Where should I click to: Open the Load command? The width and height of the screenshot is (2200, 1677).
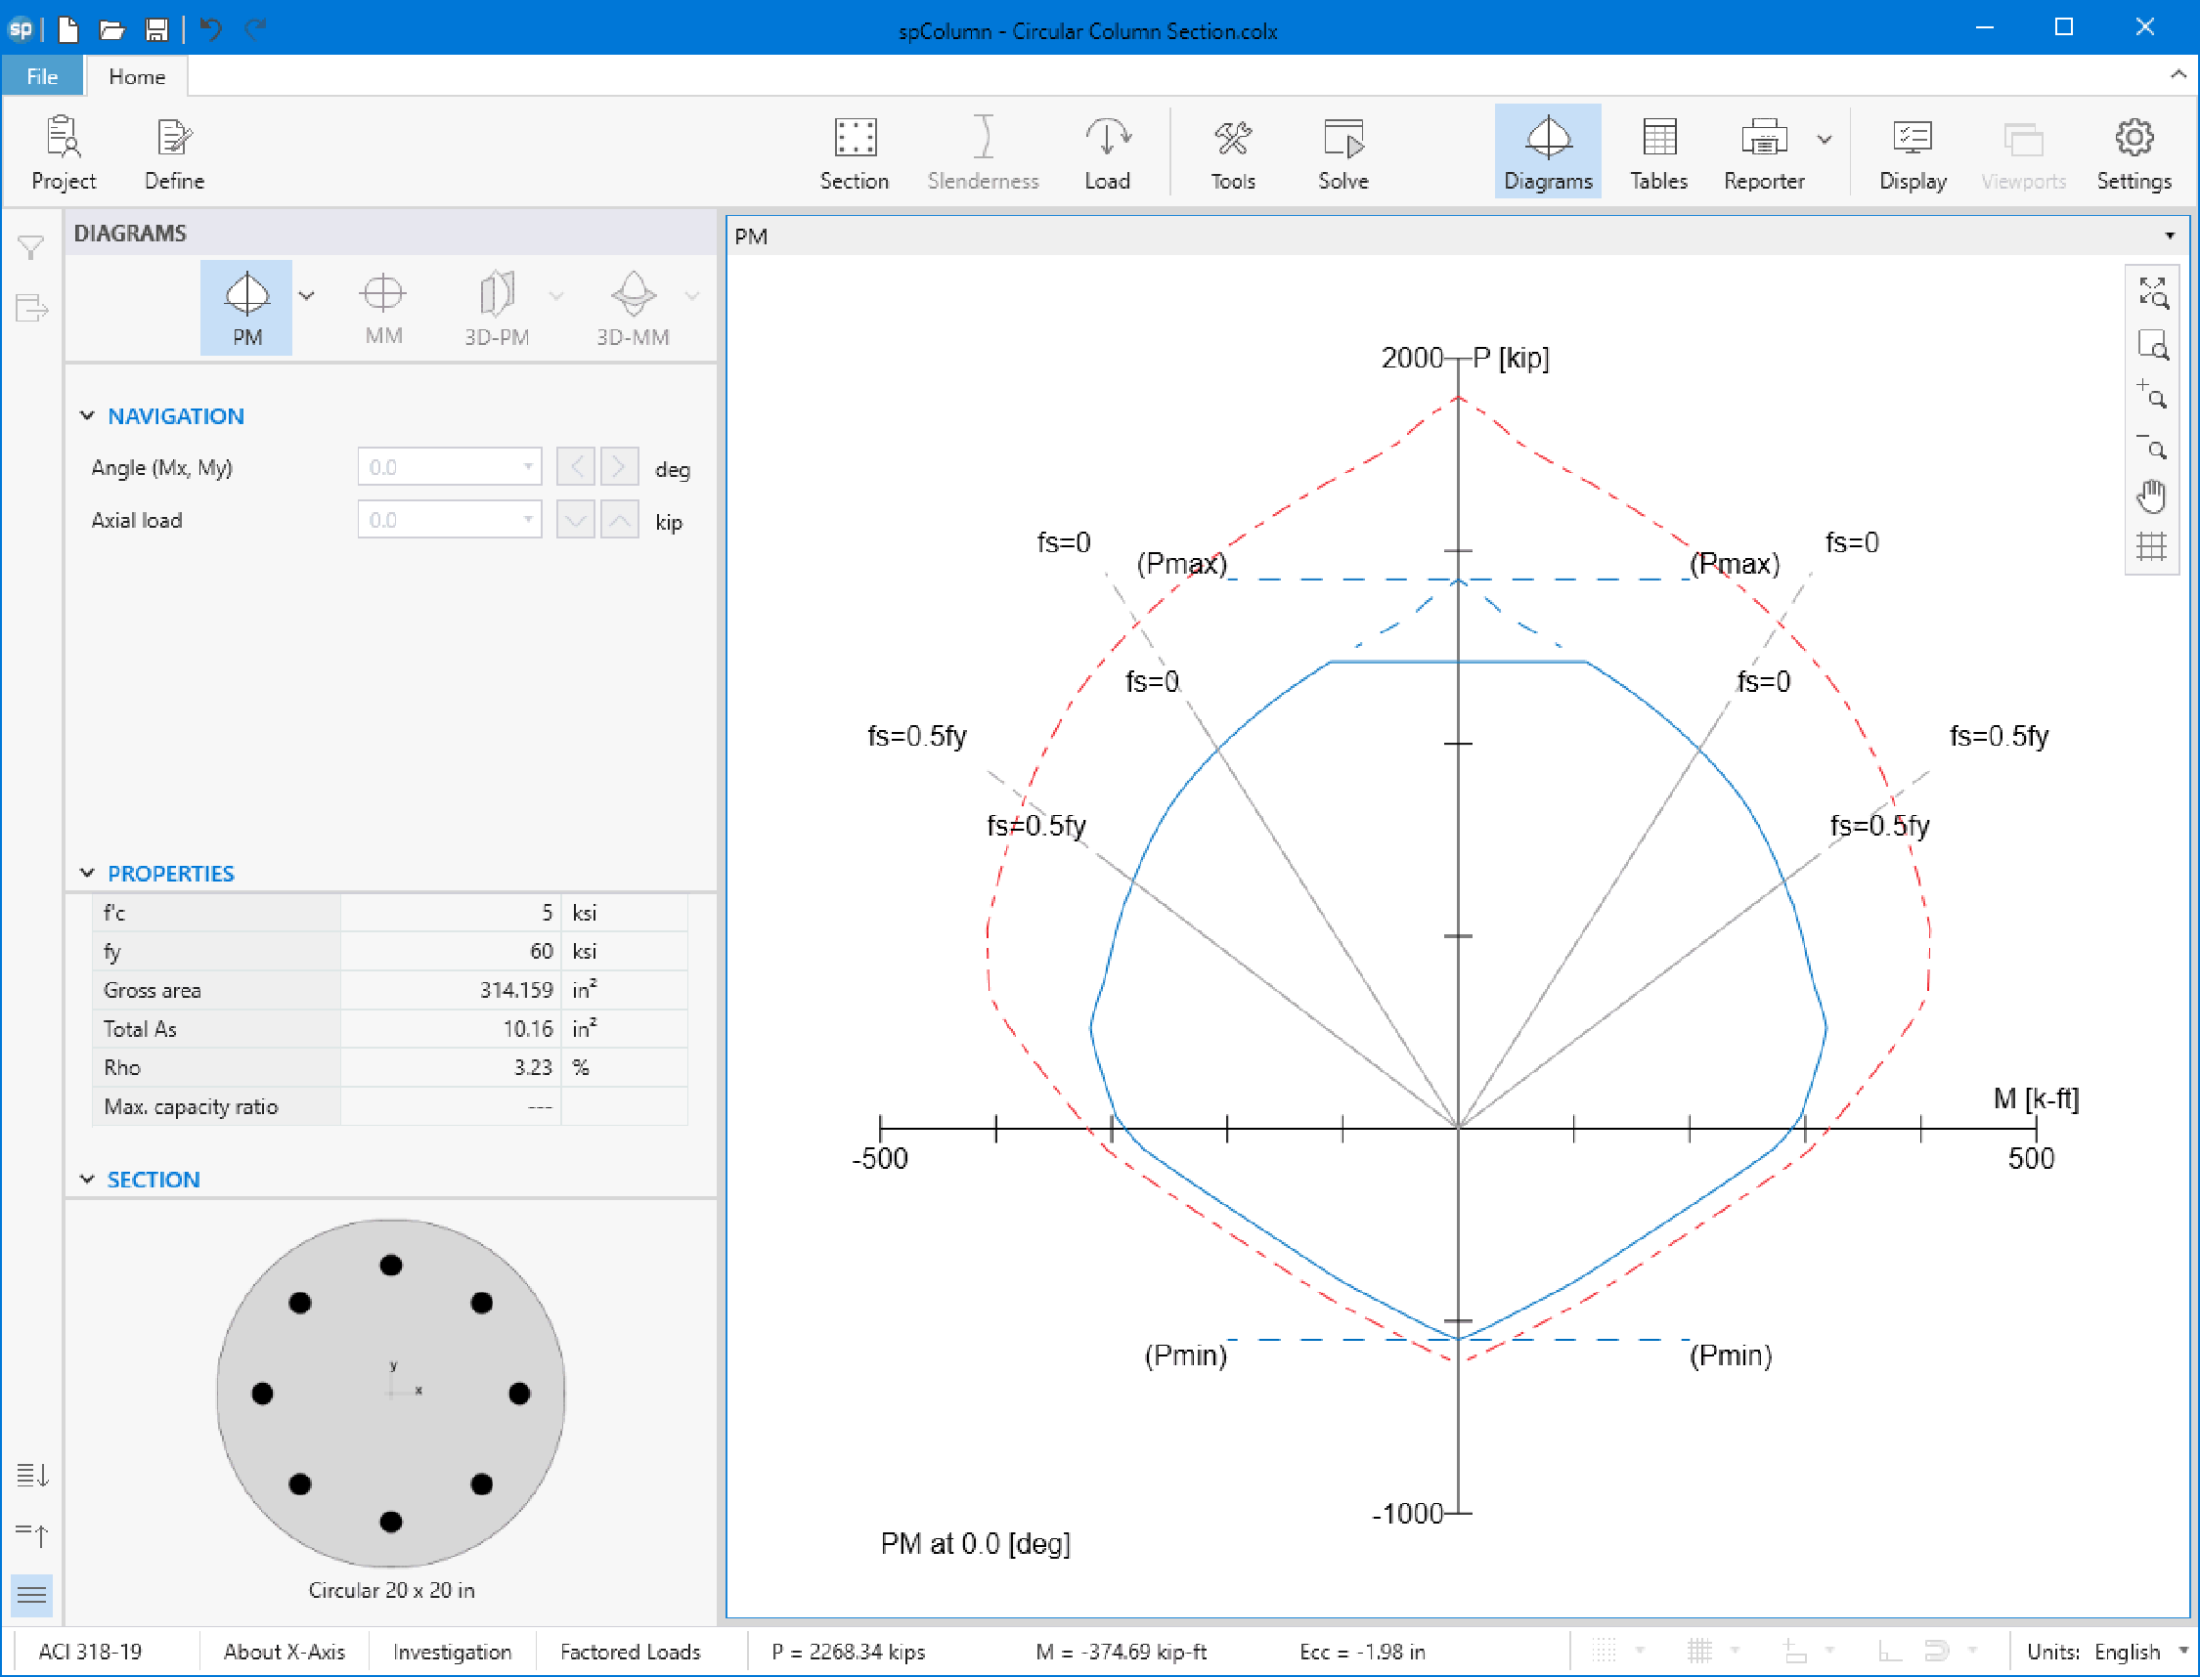(1107, 152)
